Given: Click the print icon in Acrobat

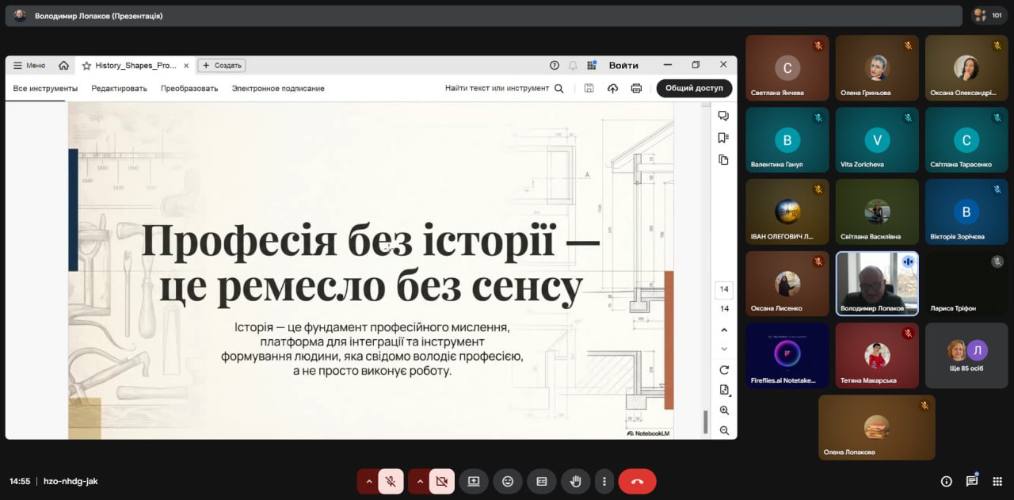Looking at the screenshot, I should pyautogui.click(x=636, y=89).
